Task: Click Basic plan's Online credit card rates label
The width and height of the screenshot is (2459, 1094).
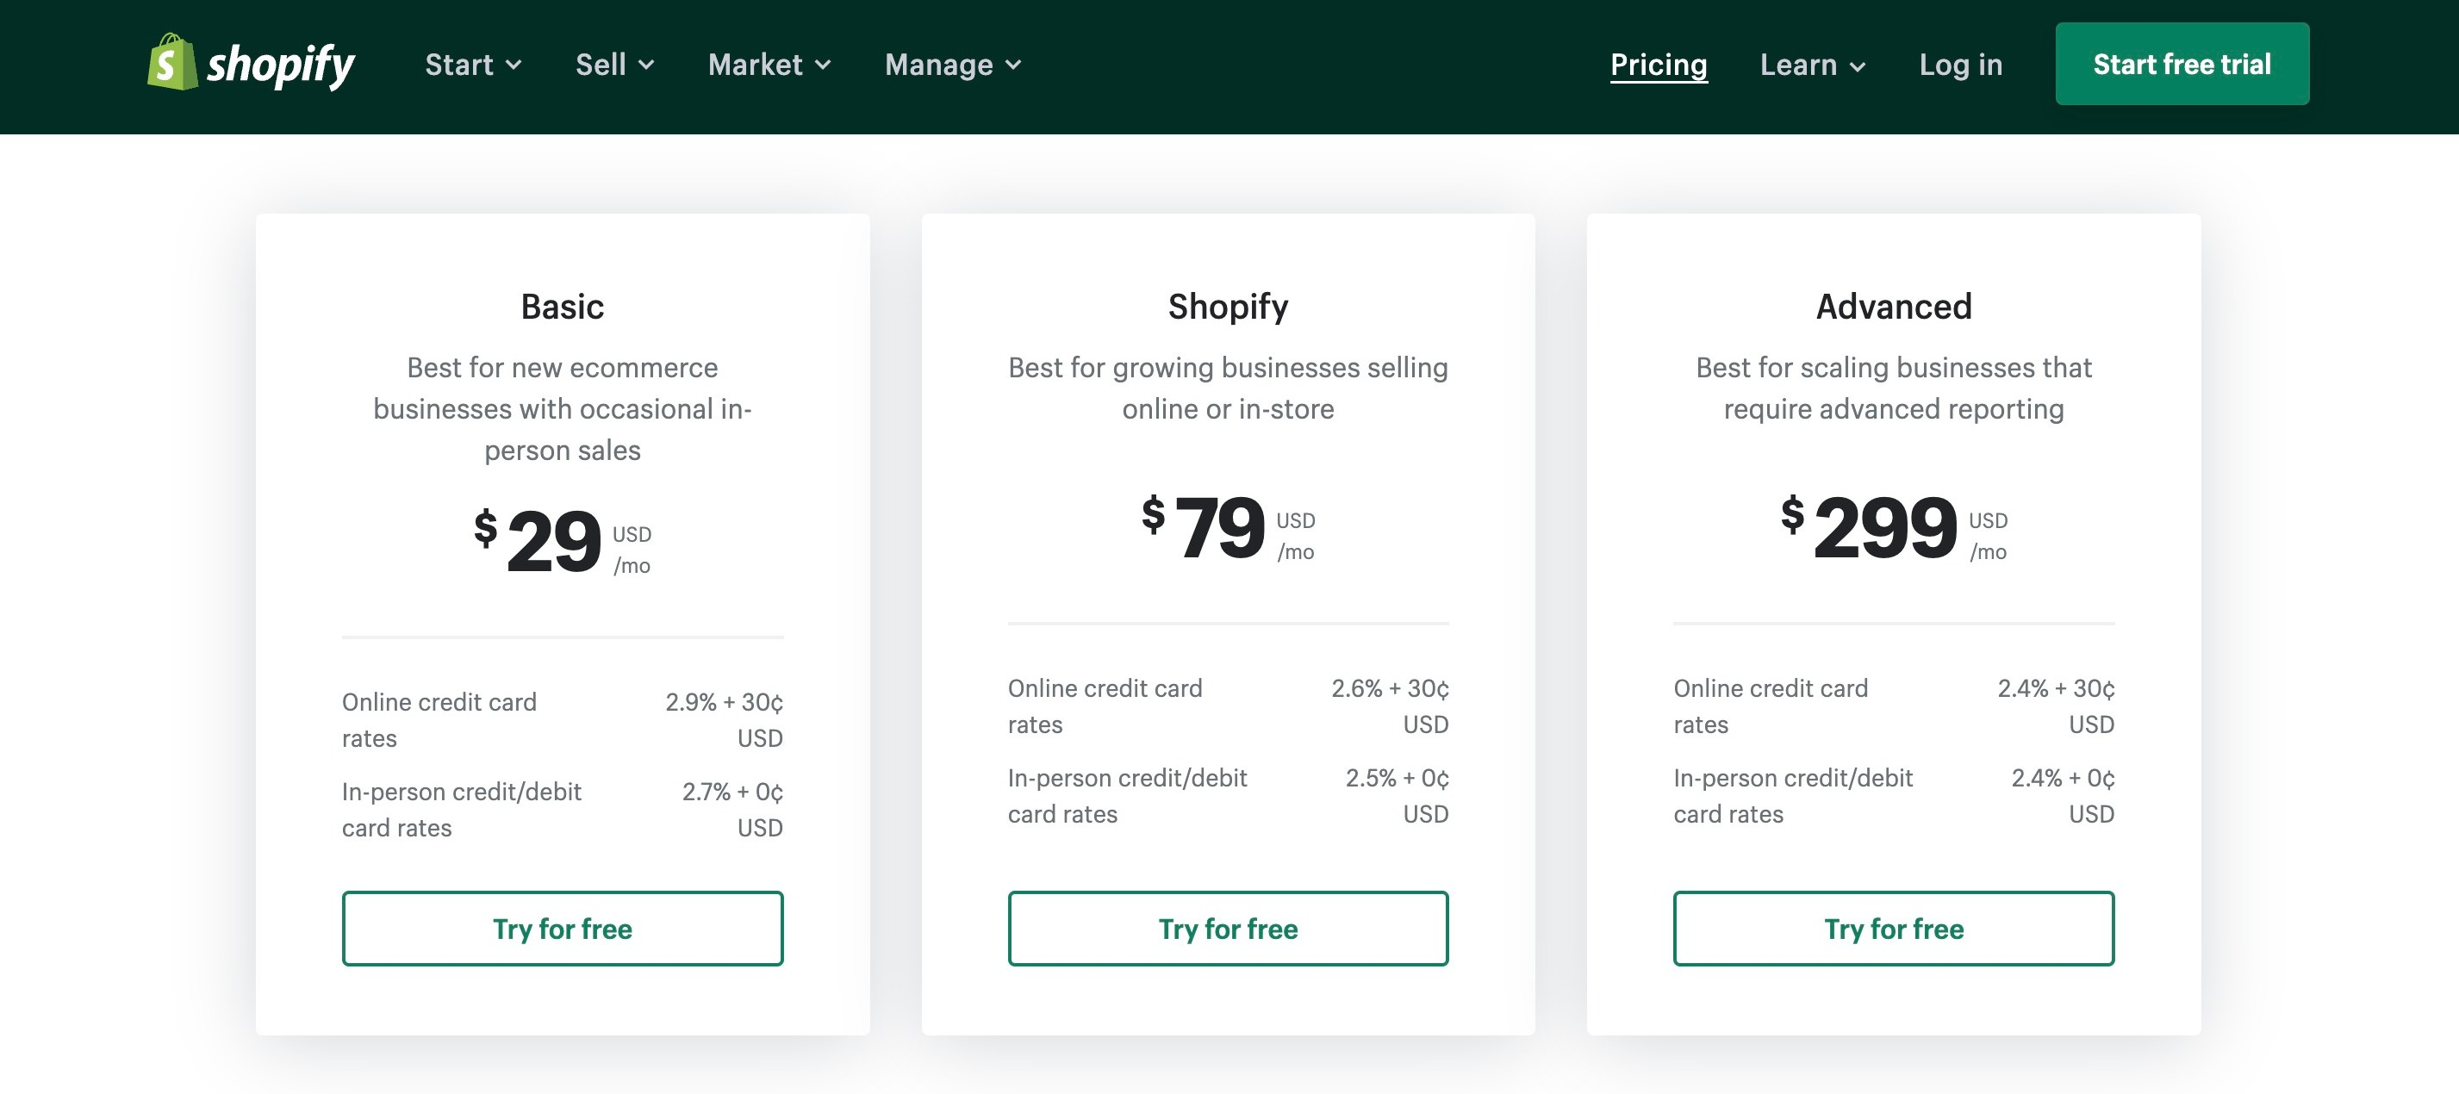Action: pos(439,720)
